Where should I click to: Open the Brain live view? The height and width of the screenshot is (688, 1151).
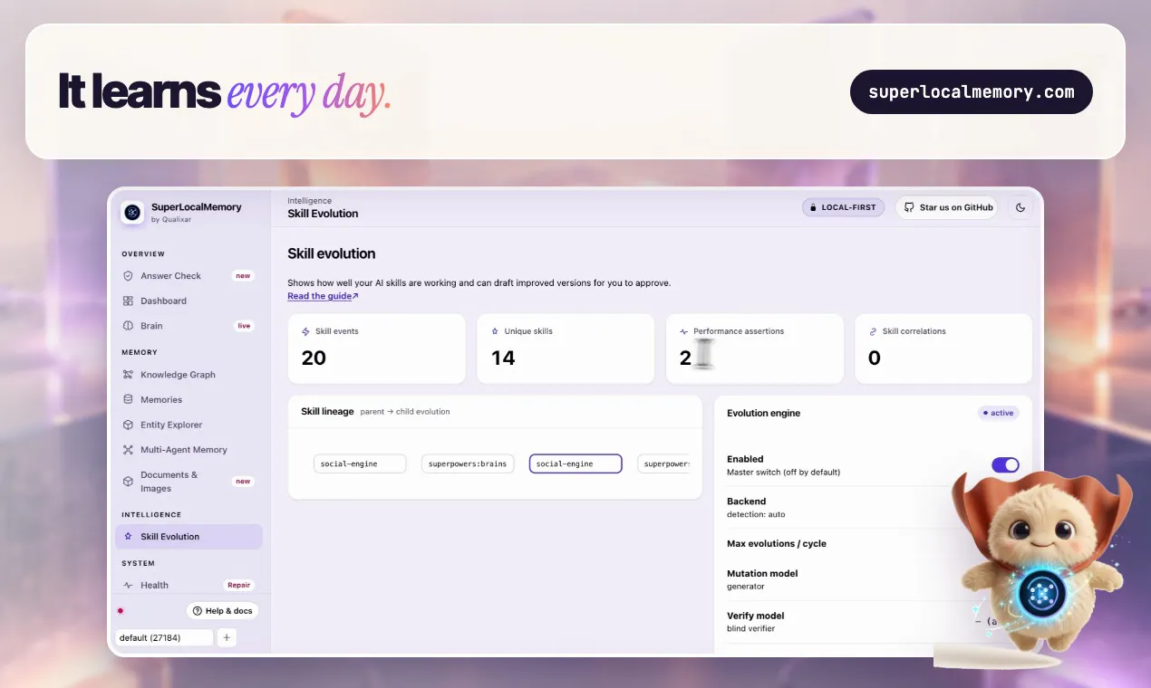click(x=189, y=326)
